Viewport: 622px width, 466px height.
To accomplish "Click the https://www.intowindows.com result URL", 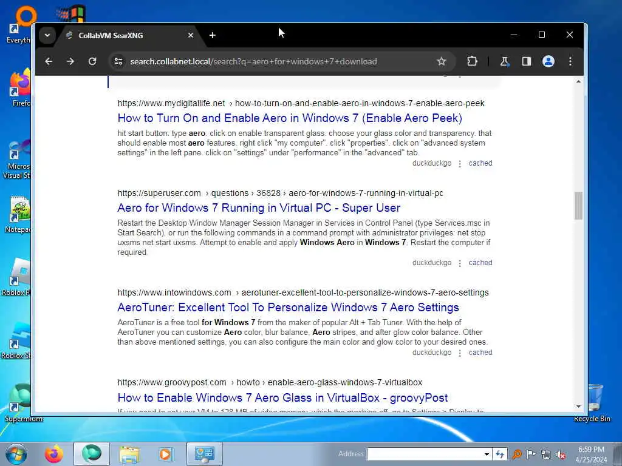I will tap(174, 293).
